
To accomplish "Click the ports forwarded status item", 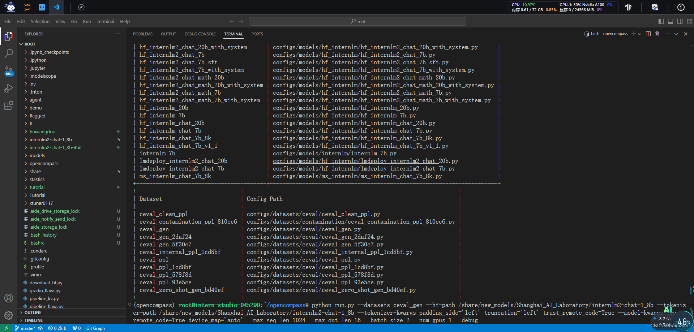I will click(x=77, y=328).
